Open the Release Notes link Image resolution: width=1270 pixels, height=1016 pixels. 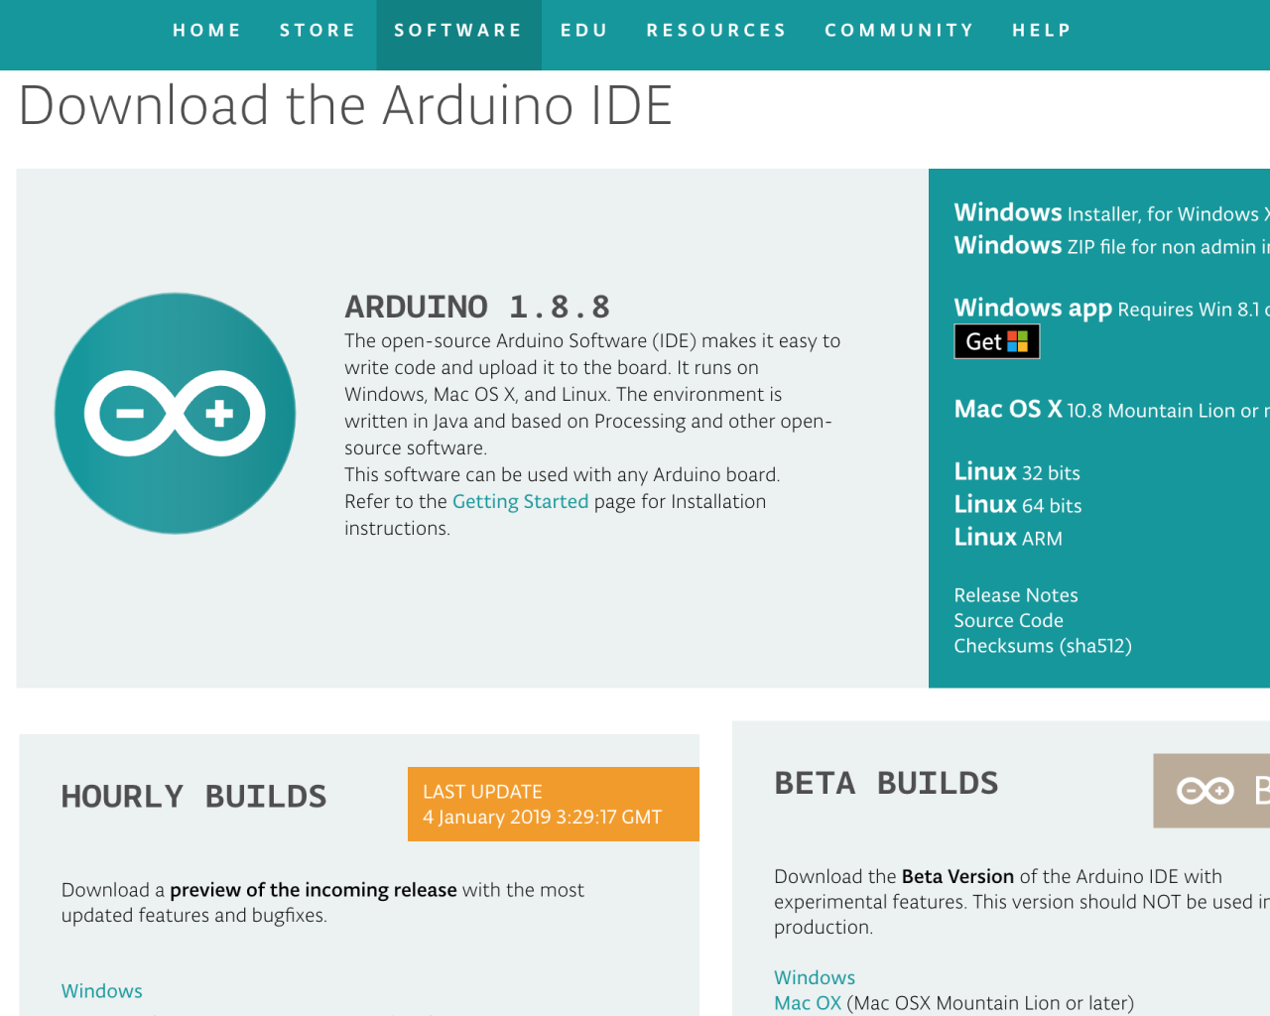[1016, 595]
